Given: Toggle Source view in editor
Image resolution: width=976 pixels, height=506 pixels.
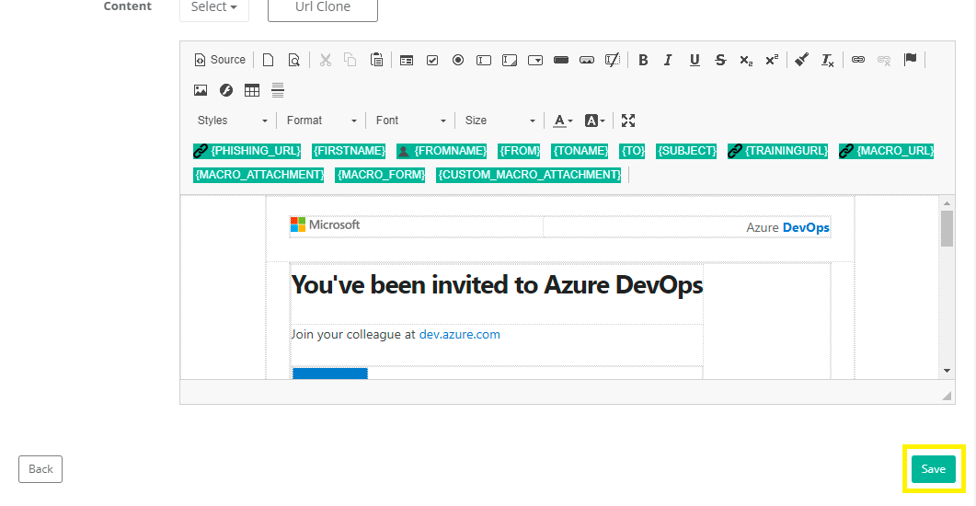Looking at the screenshot, I should click(221, 60).
